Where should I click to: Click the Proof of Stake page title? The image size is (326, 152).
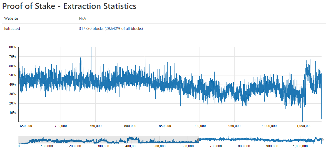pos(69,6)
